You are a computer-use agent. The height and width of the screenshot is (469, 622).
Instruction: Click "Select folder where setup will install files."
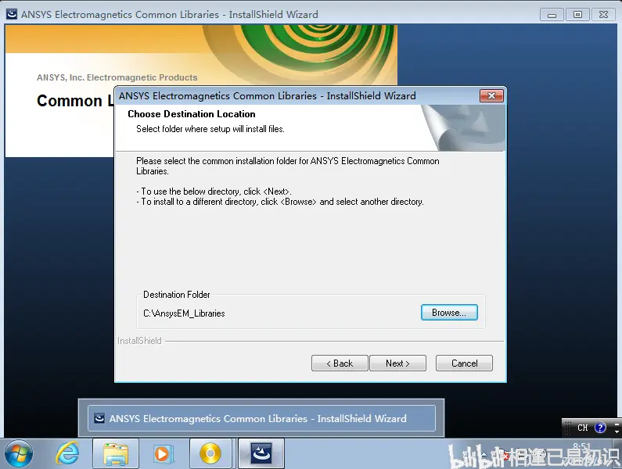210,129
